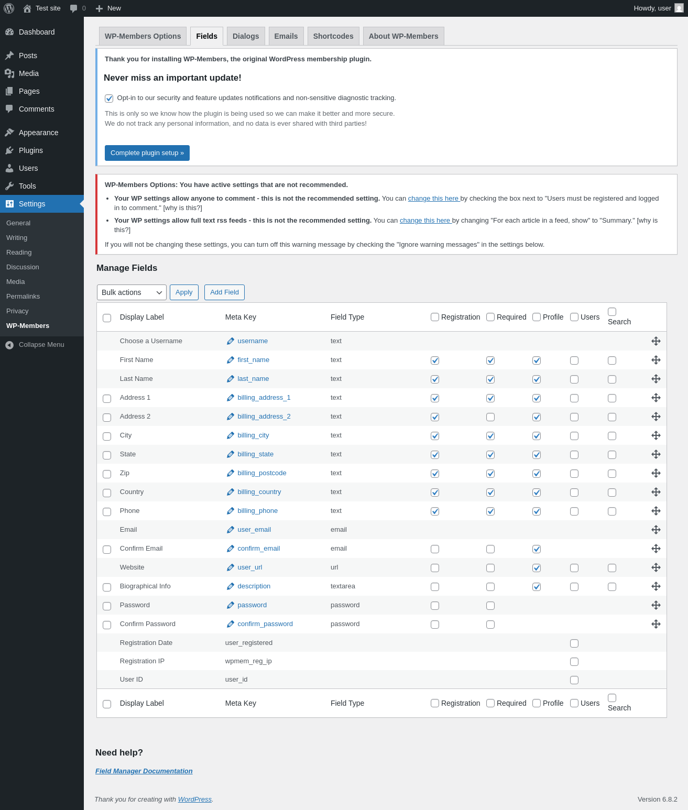The height and width of the screenshot is (810, 688).
Task: Click the Appearance paintbrush icon
Action: coord(9,133)
